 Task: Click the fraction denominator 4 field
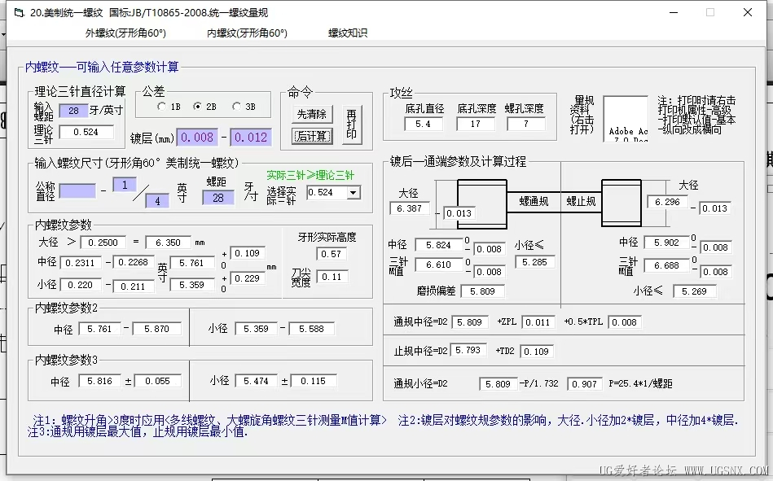coord(157,201)
